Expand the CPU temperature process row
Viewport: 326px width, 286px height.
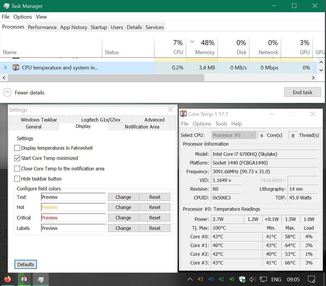pos(5,68)
